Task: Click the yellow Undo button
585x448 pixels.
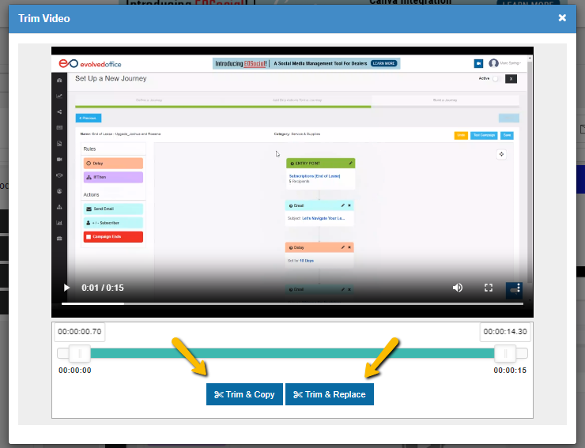Action: [461, 135]
